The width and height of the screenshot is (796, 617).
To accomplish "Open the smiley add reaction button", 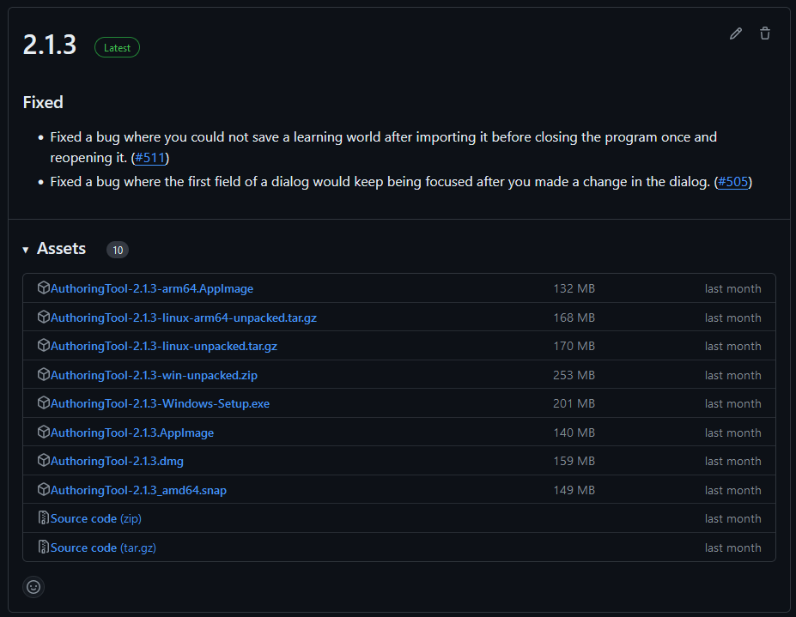I will pos(33,587).
